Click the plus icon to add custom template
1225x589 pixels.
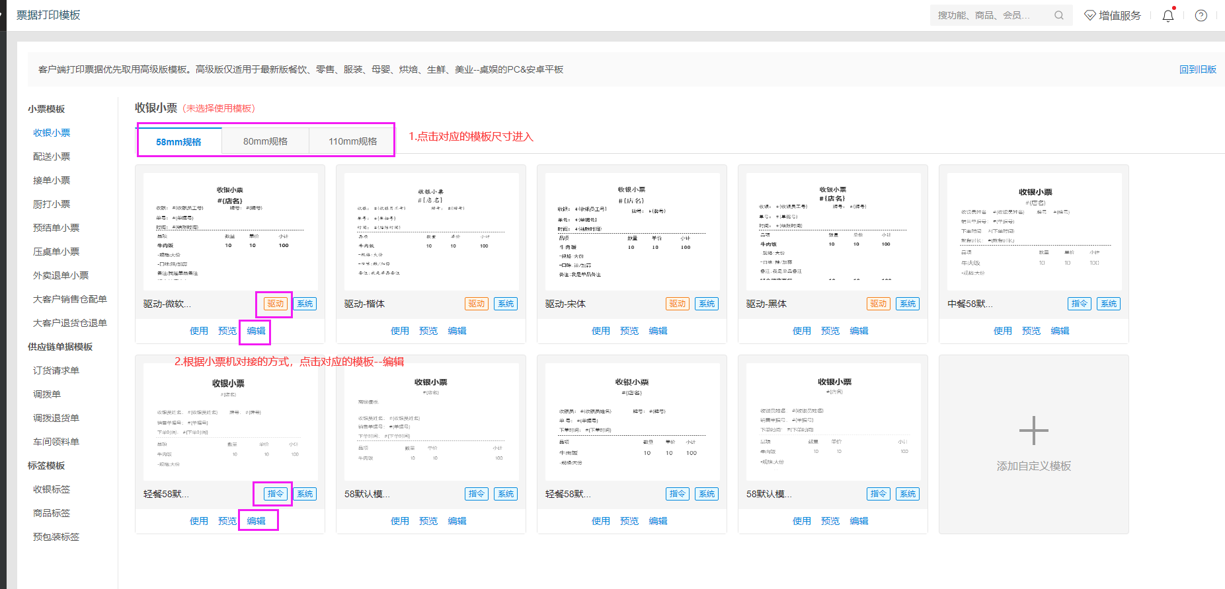point(1033,431)
